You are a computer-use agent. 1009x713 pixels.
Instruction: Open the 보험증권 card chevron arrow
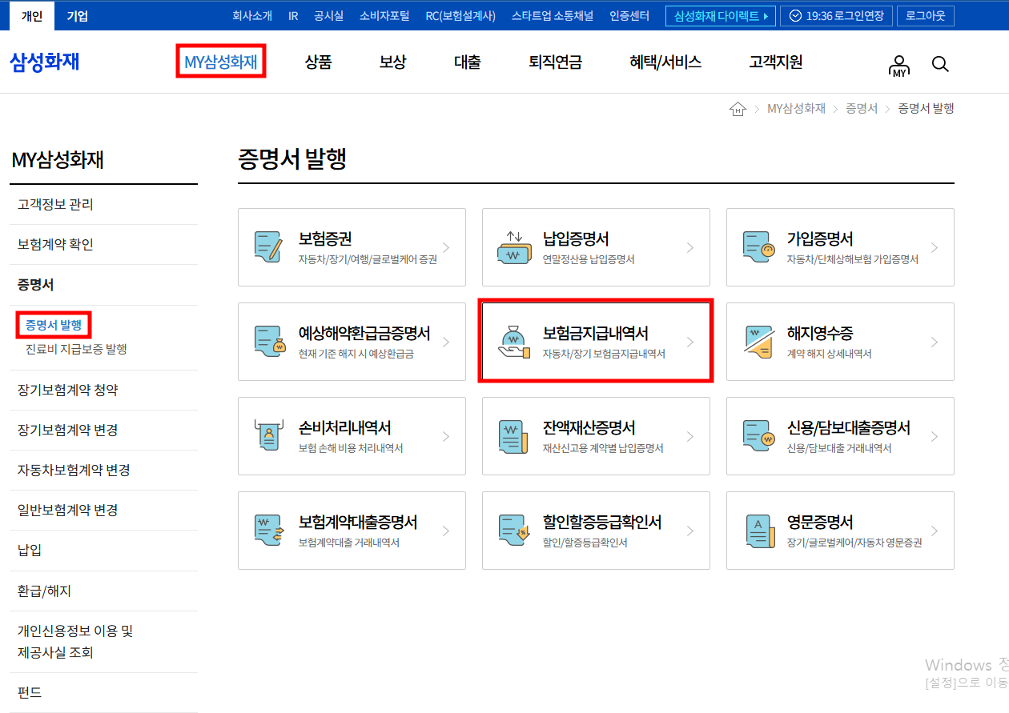click(446, 247)
